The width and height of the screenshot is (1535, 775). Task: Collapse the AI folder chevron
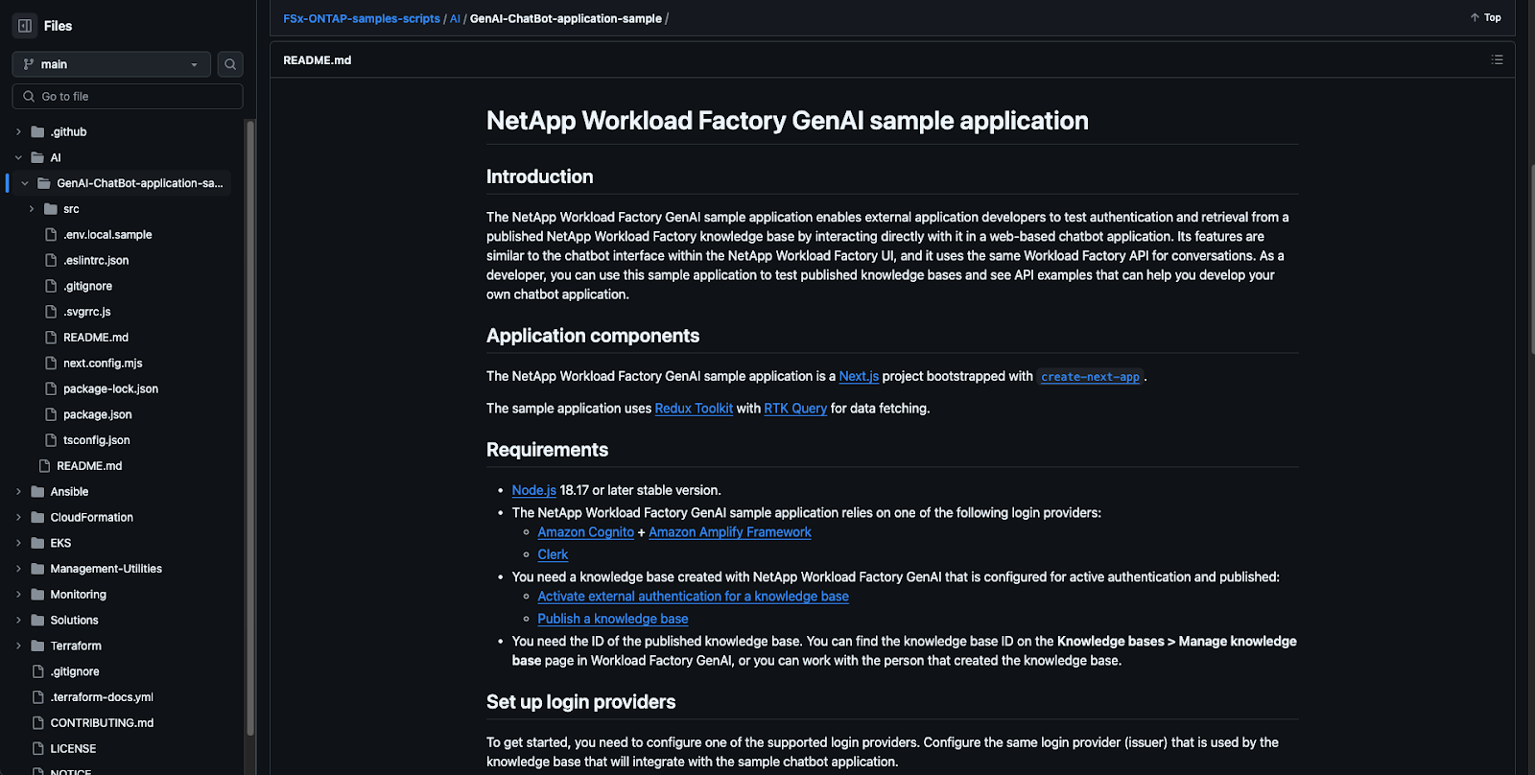click(x=18, y=157)
